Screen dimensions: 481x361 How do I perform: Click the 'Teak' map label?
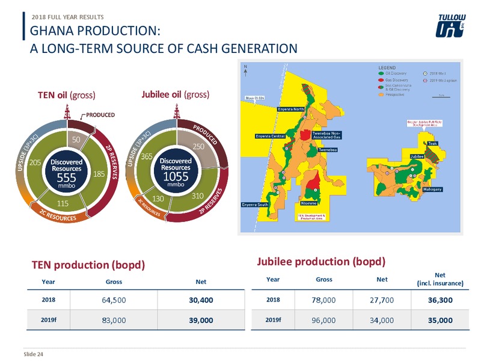[x=432, y=144]
